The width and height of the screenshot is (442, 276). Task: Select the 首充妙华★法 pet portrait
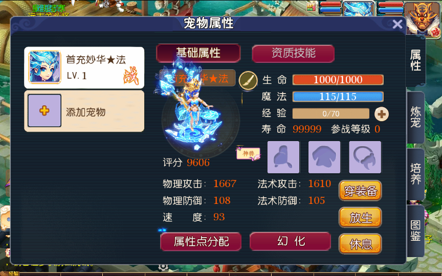(x=45, y=67)
